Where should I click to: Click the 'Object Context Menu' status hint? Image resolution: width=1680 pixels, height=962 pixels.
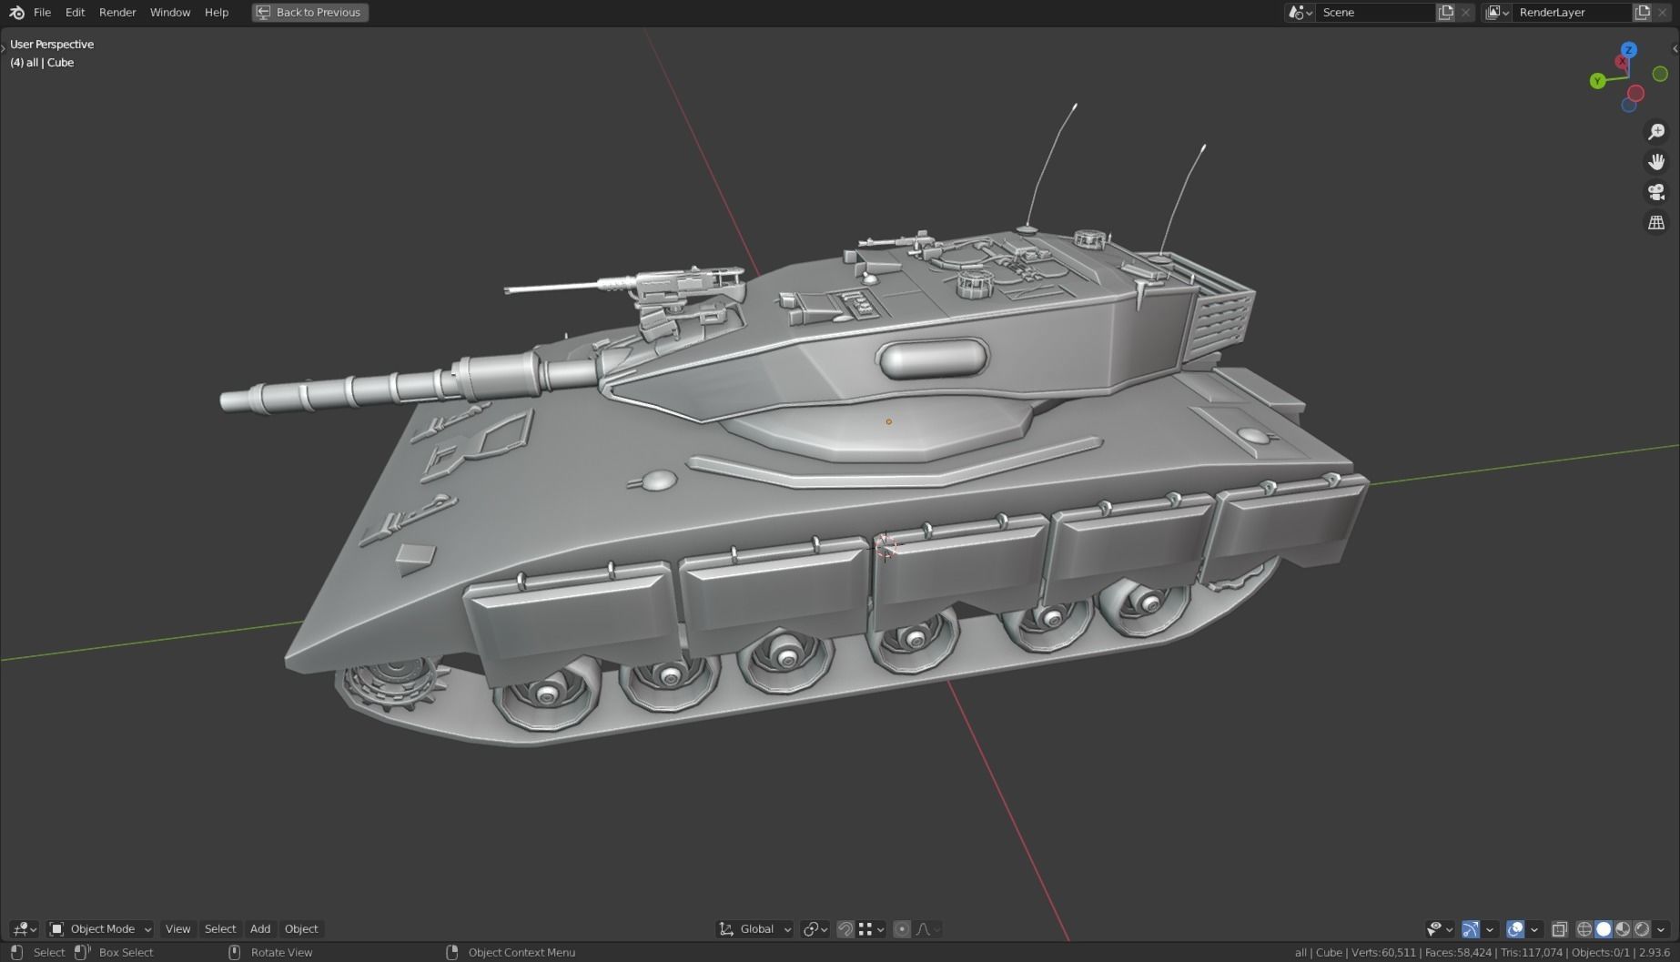[x=521, y=952]
